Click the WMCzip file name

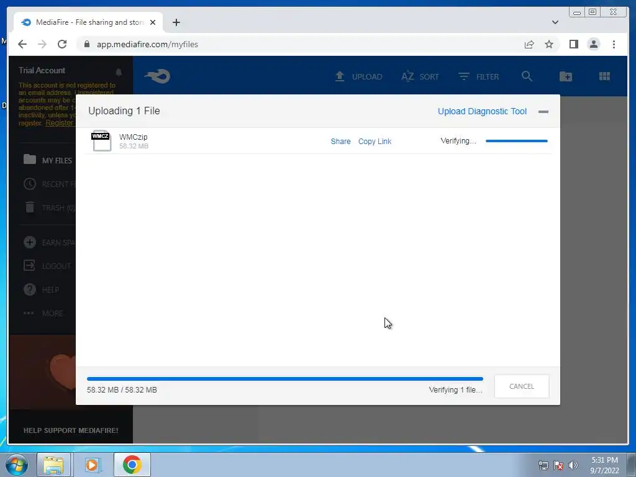pos(133,137)
